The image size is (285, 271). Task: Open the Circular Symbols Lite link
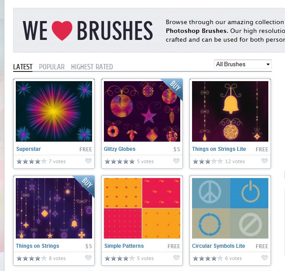[x=218, y=246]
